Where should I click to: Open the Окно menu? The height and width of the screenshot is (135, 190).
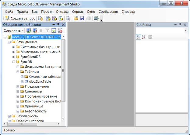91,12
